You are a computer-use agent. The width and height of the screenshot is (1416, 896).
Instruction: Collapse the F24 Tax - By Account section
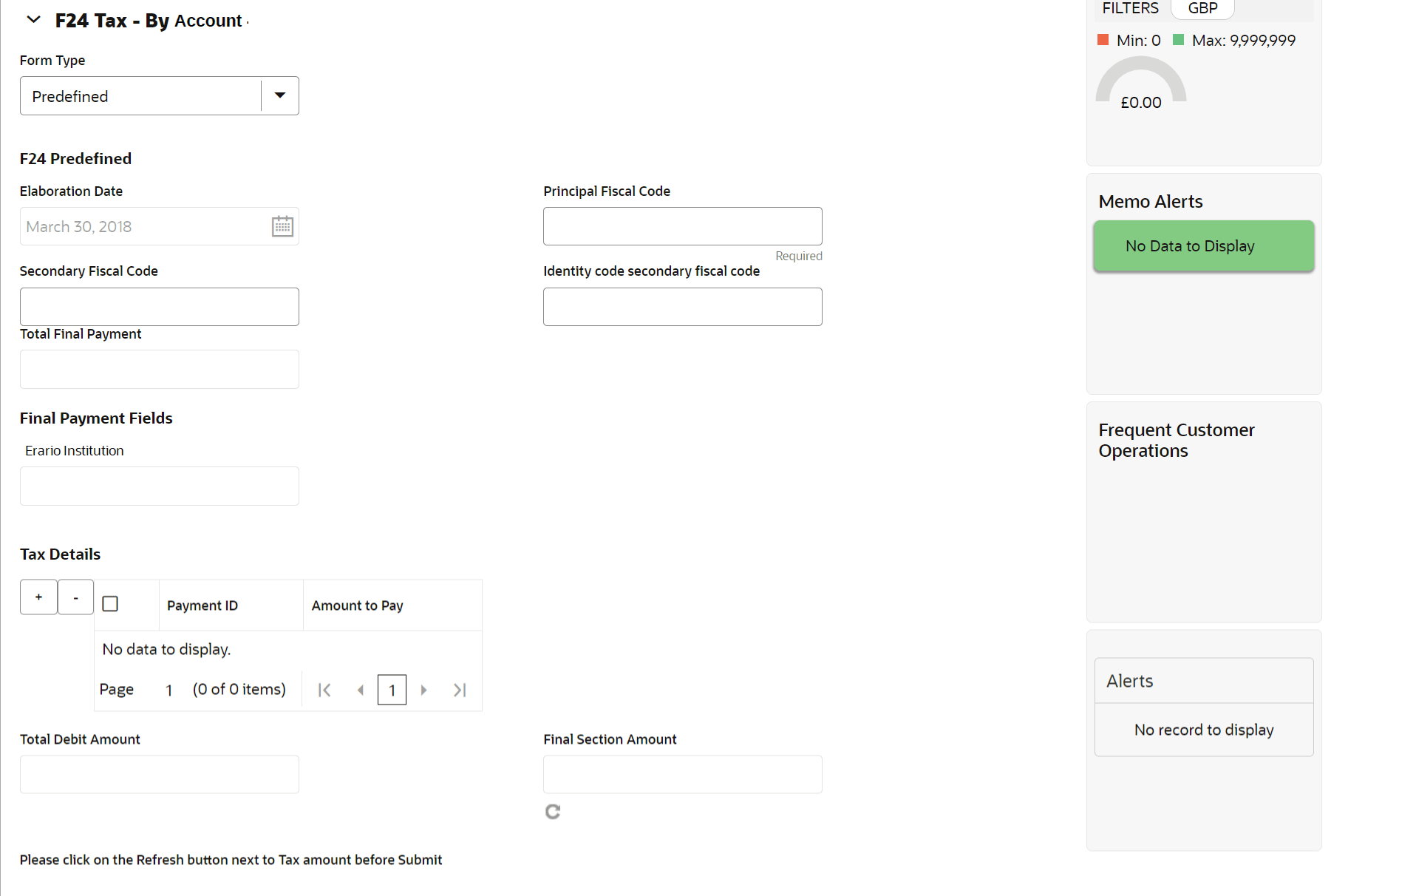coord(33,20)
